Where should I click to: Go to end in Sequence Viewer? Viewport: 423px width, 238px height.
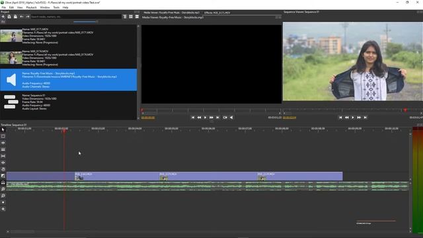365,118
